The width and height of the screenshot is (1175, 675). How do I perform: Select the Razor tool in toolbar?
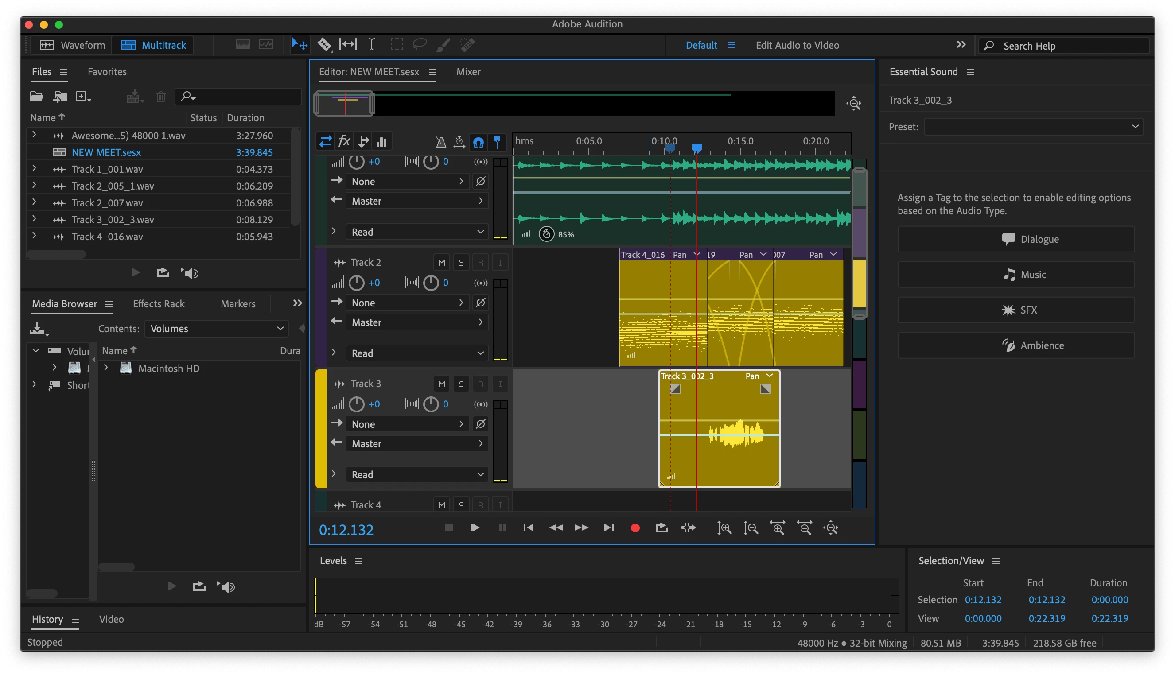tap(324, 44)
